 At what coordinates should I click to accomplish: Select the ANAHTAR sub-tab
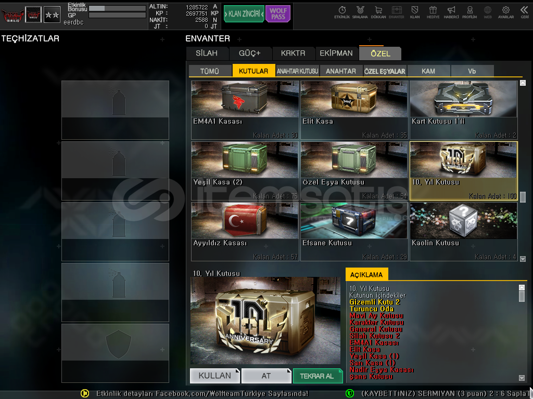coord(341,71)
